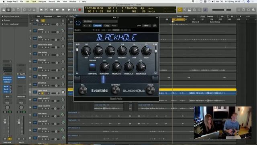The width and height of the screenshot is (257, 145).
Task: Click the MODDEPTH knob
Action: click(104, 67)
